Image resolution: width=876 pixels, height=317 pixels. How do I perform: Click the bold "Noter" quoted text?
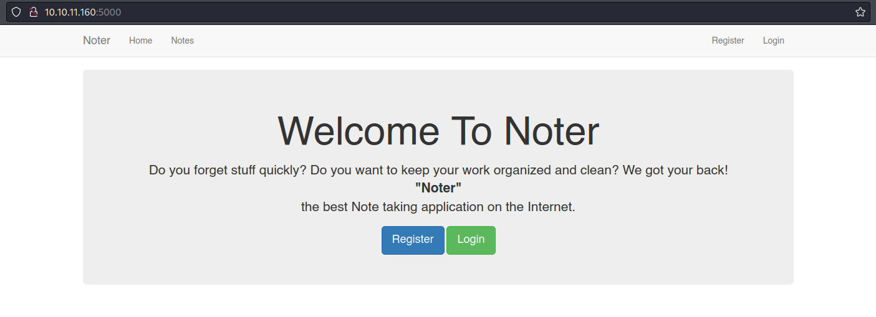pyautogui.click(x=438, y=187)
